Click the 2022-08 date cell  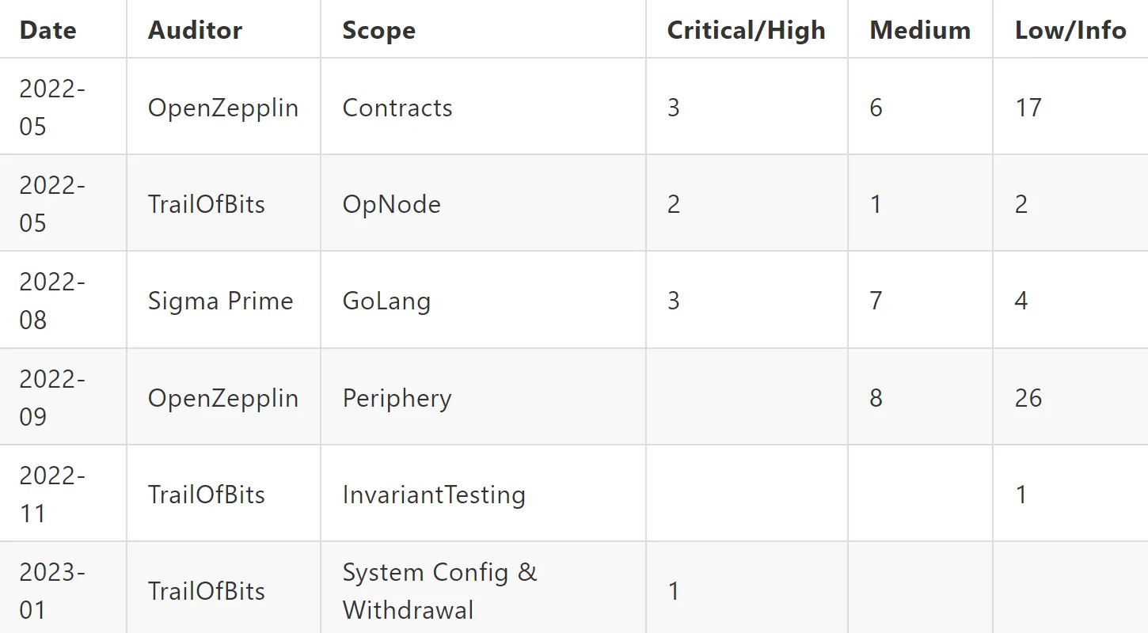(x=52, y=301)
